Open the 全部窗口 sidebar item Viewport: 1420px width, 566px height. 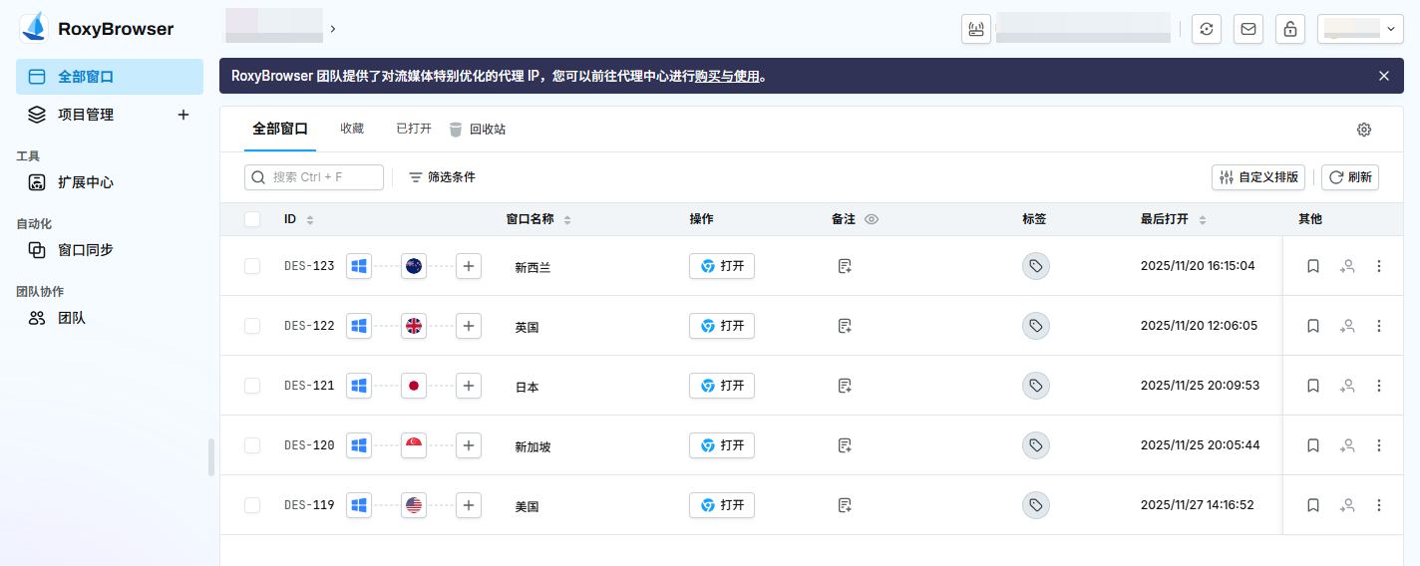point(110,77)
